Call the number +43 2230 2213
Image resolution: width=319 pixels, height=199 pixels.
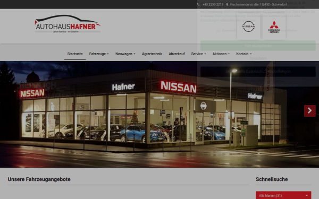pyautogui.click(x=213, y=4)
